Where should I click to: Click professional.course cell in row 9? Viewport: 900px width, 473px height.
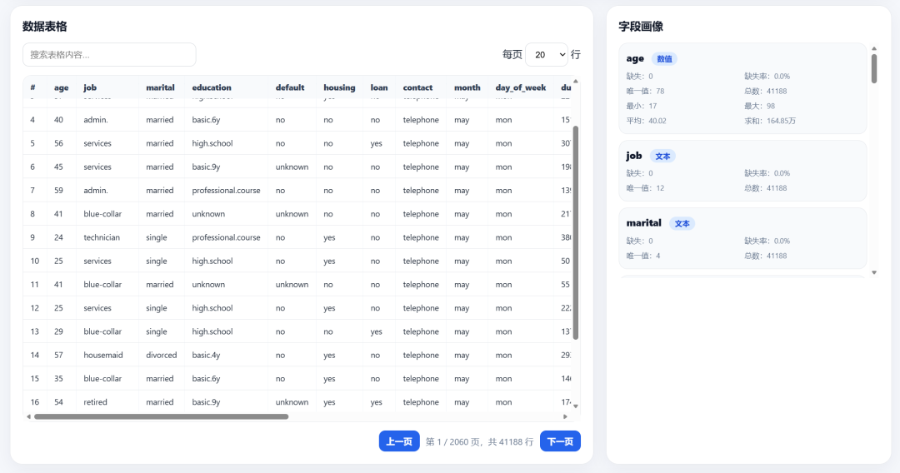point(226,237)
